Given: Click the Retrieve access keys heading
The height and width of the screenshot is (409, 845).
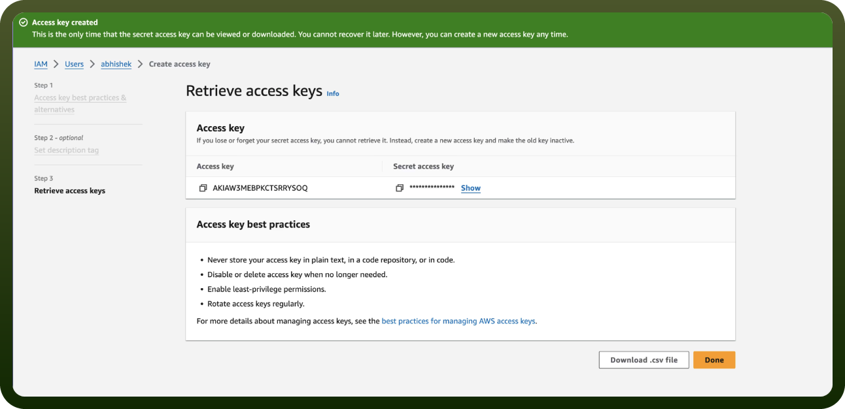Looking at the screenshot, I should pos(254,91).
